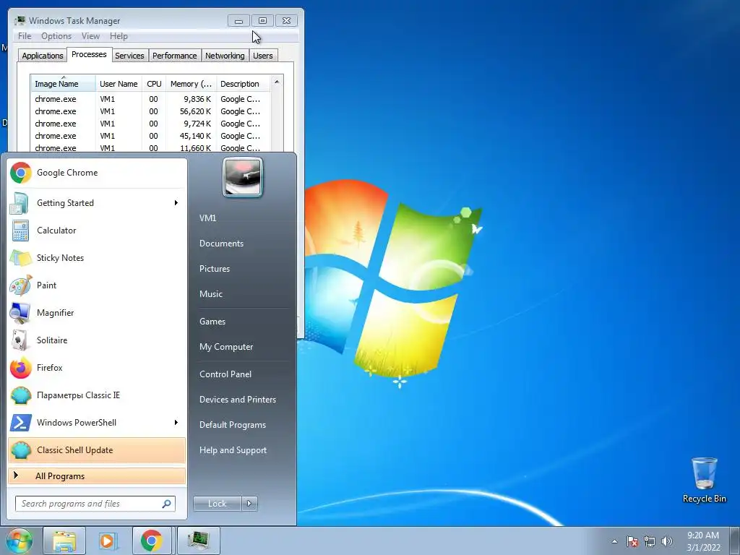
Task: Open the Networking tab
Action: point(225,56)
